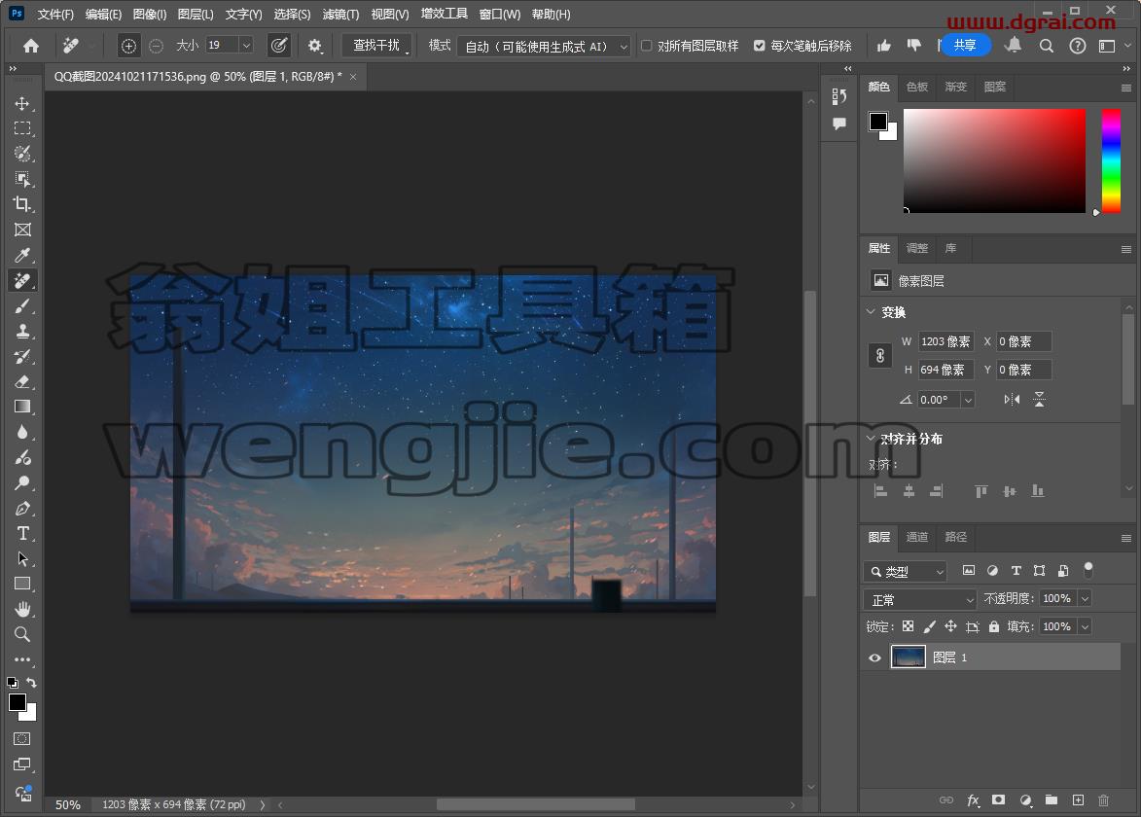Collapse the 变换 section
The width and height of the screenshot is (1141, 817).
point(871,311)
